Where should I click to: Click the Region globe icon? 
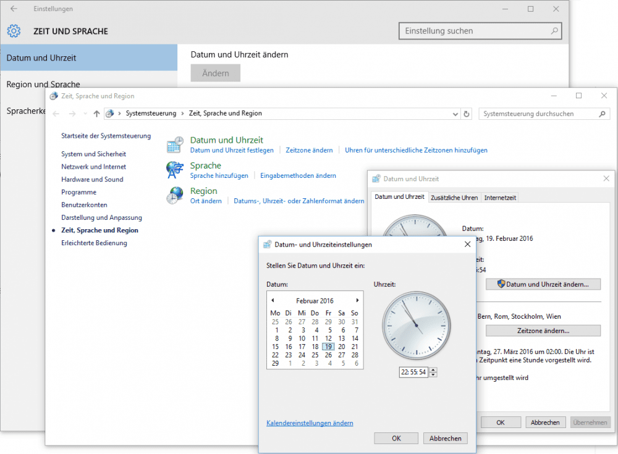point(174,196)
